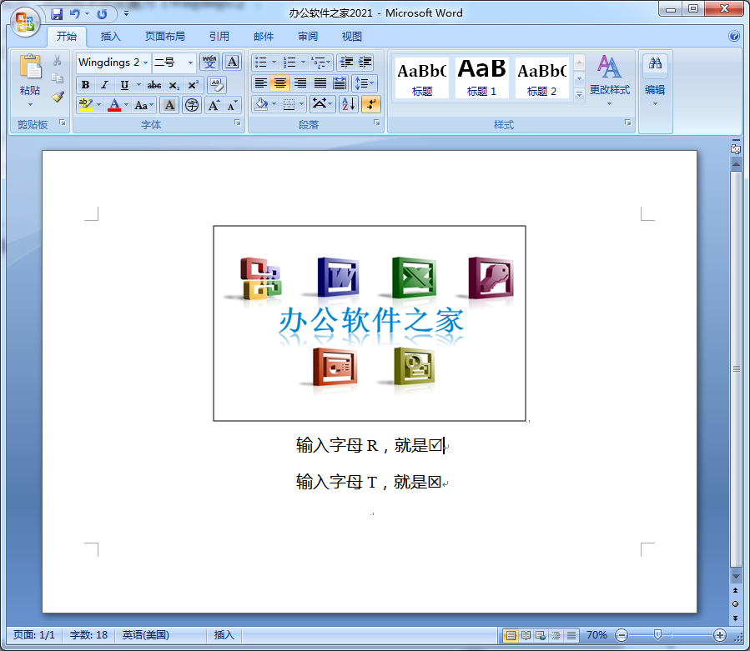The width and height of the screenshot is (750, 651).
Task: Align text left
Action: [260, 83]
